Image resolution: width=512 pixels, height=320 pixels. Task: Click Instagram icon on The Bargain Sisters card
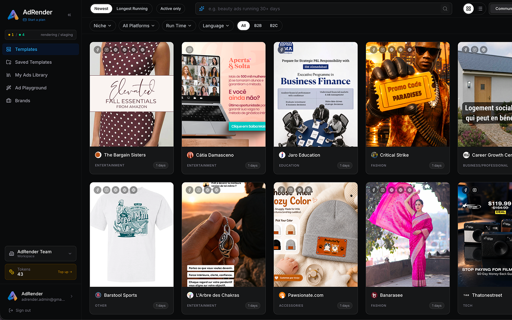click(x=106, y=50)
